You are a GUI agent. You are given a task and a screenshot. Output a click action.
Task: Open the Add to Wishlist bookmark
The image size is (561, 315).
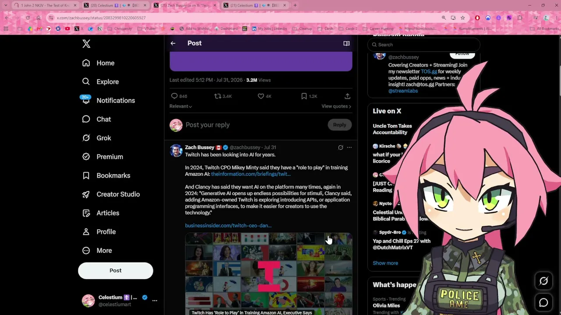click(194, 29)
